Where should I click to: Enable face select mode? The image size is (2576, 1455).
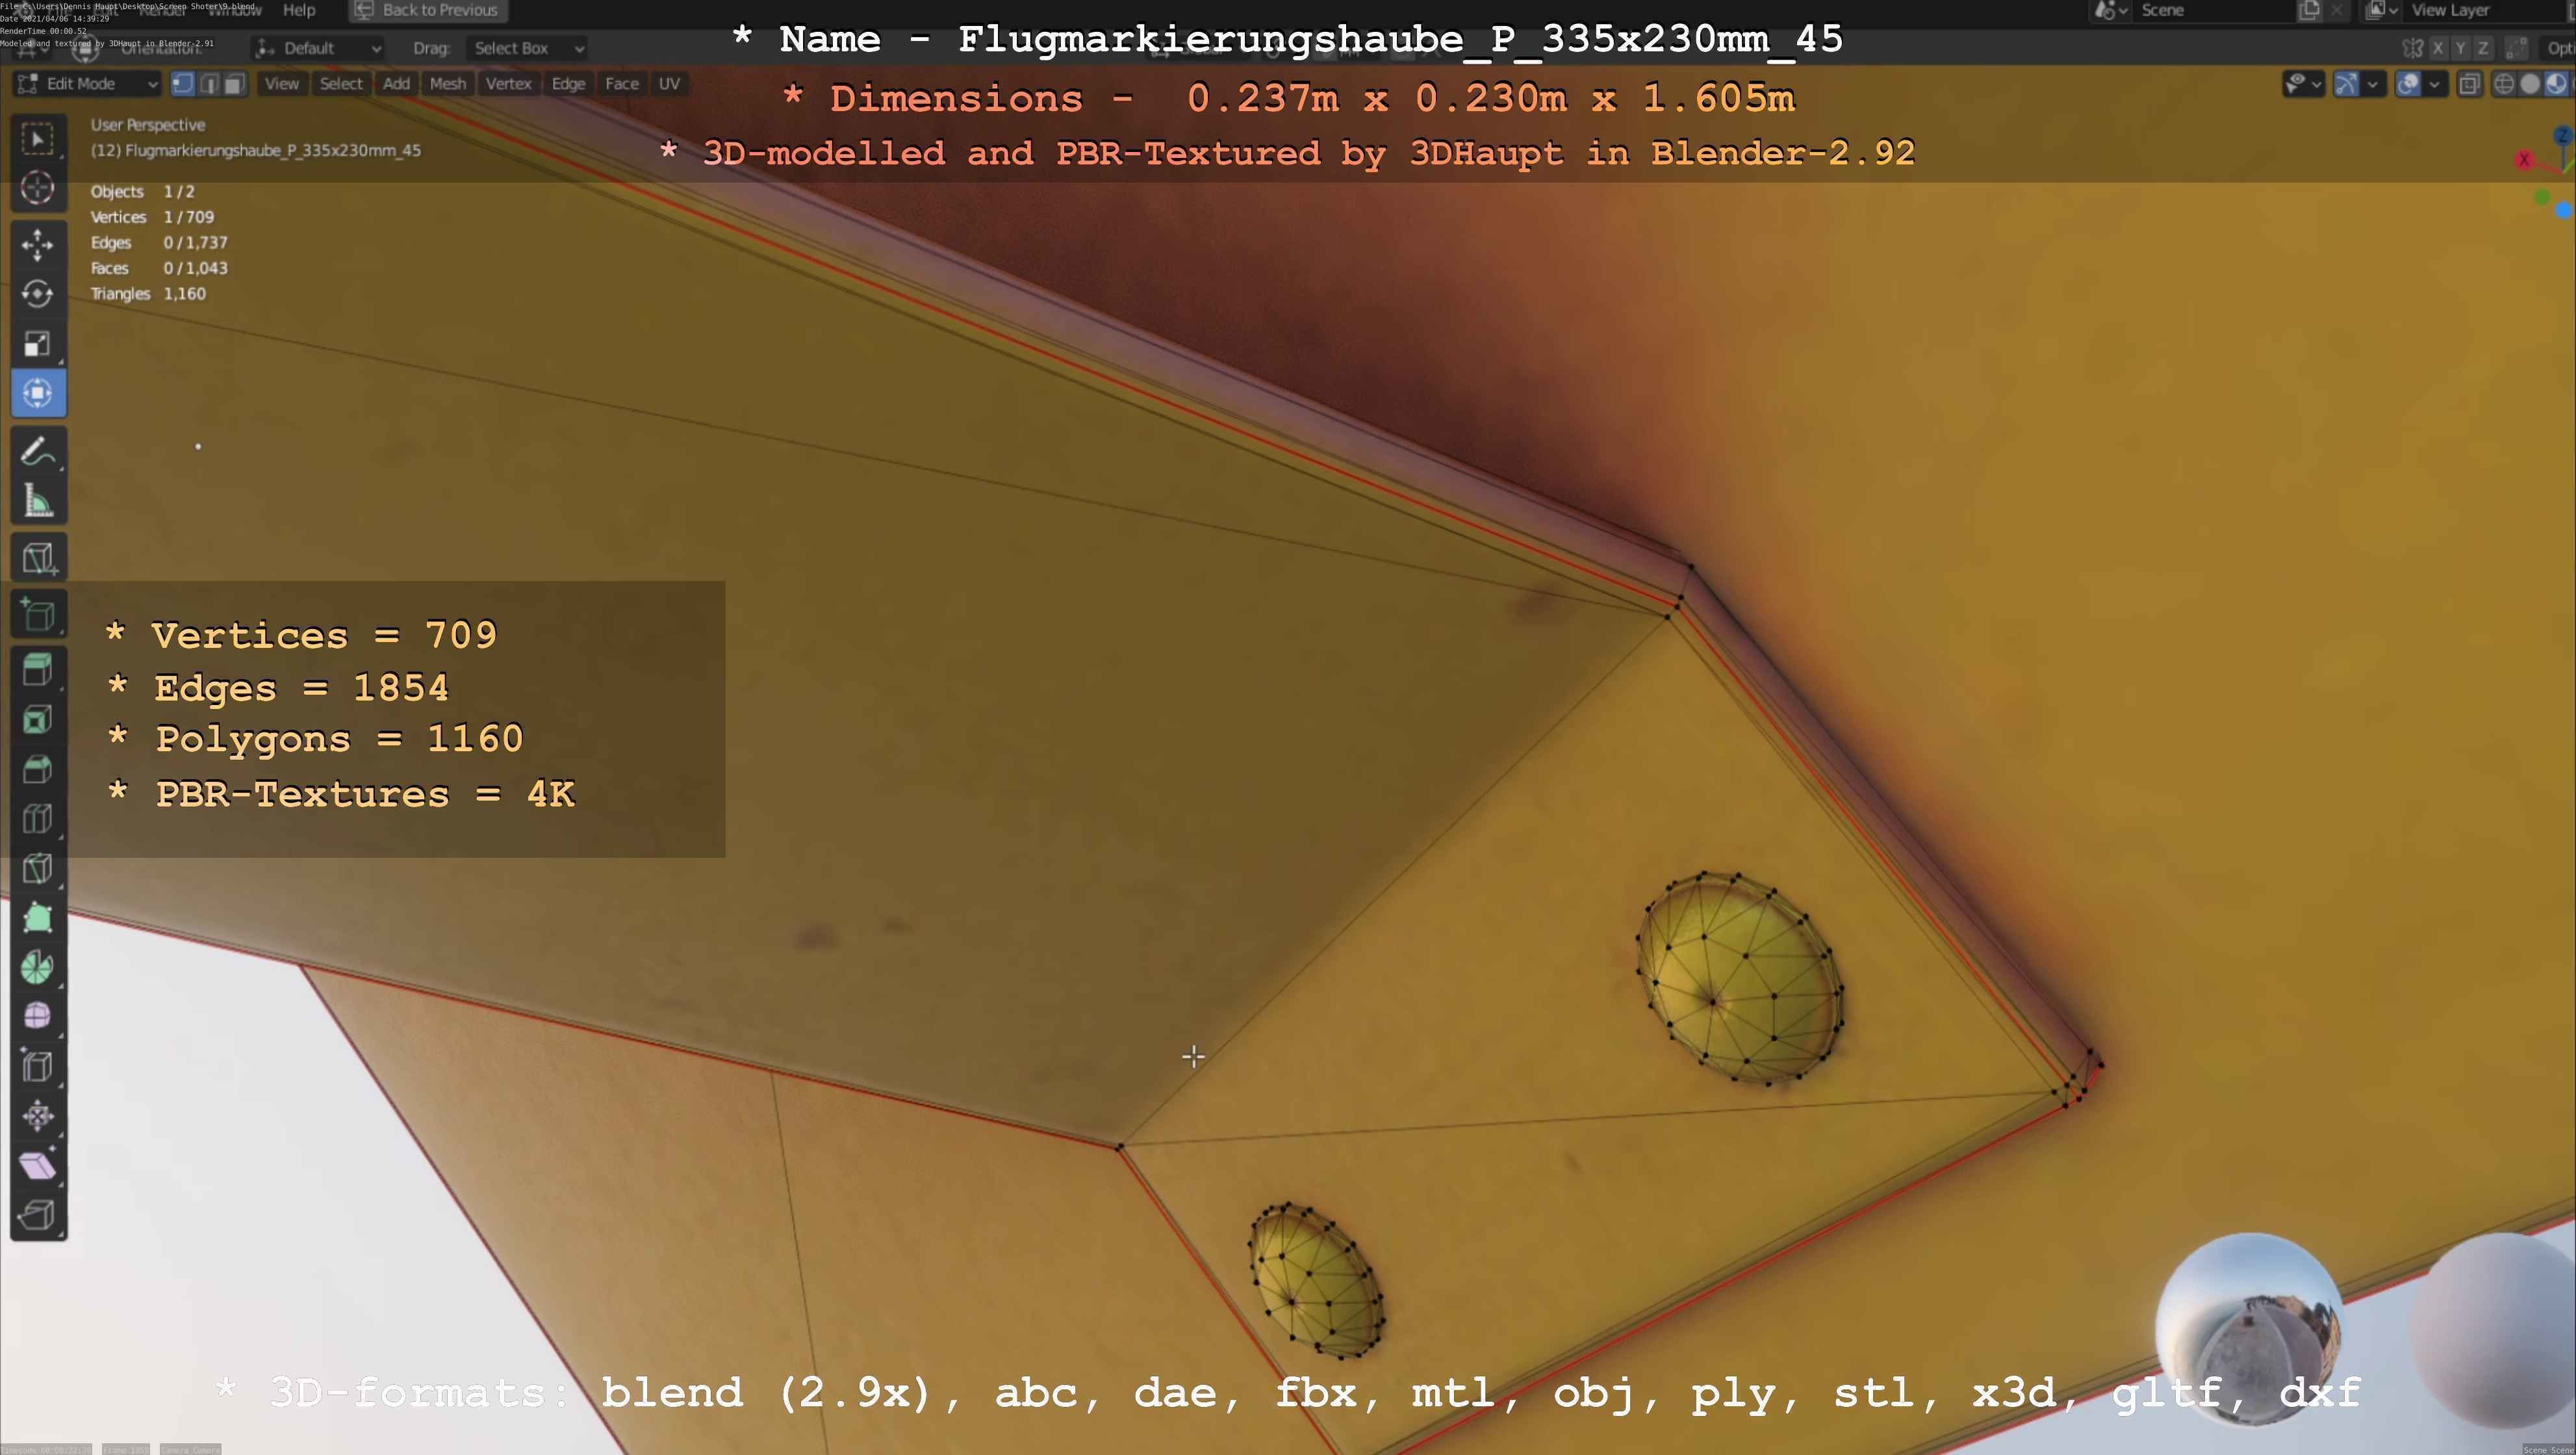tap(234, 84)
